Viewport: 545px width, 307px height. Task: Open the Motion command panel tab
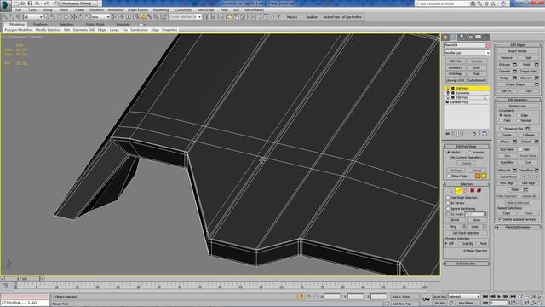pyautogui.click(x=470, y=37)
